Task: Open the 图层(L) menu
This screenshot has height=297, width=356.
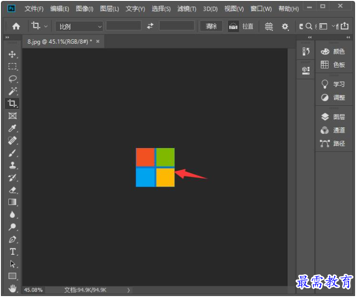Action: point(110,9)
